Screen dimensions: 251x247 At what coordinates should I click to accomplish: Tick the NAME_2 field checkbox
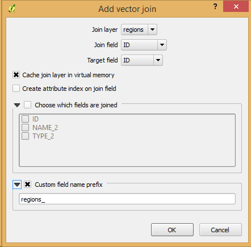[25, 128]
